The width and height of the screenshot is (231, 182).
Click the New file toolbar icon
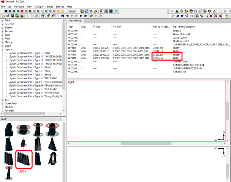(x=3, y=16)
